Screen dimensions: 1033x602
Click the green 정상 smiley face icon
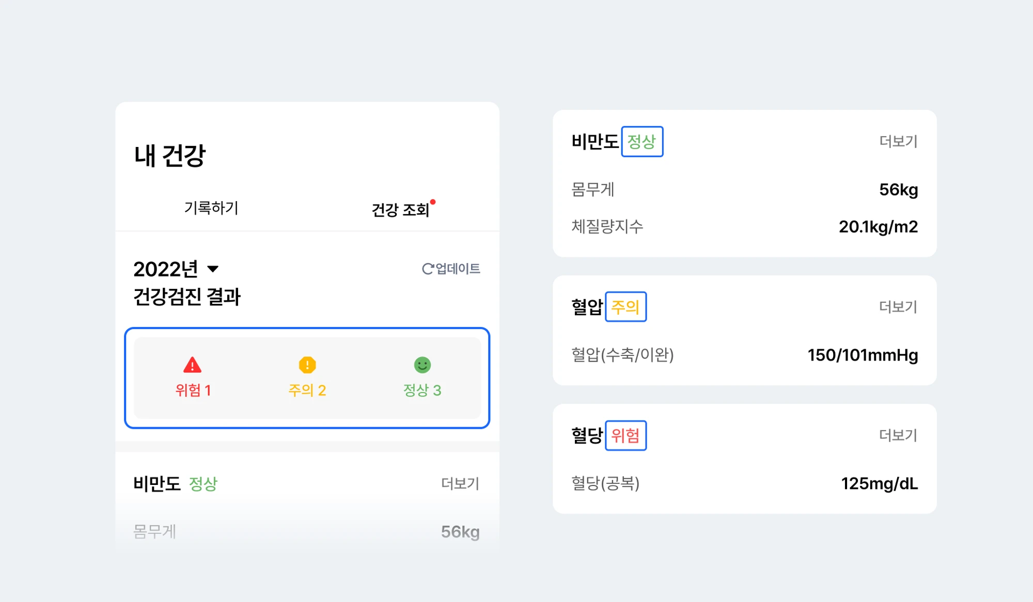(422, 365)
